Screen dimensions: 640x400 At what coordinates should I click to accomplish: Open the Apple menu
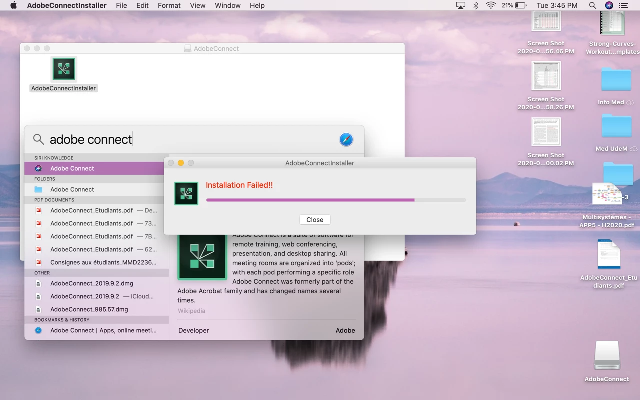(x=13, y=5)
